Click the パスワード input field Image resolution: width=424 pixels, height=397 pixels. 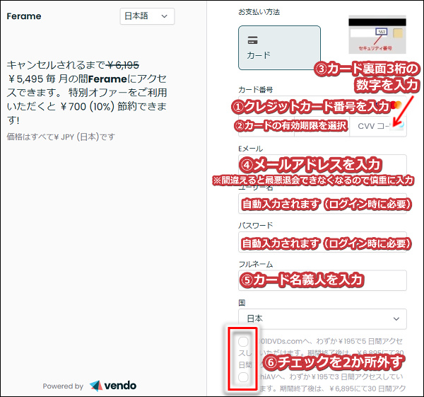click(322, 242)
